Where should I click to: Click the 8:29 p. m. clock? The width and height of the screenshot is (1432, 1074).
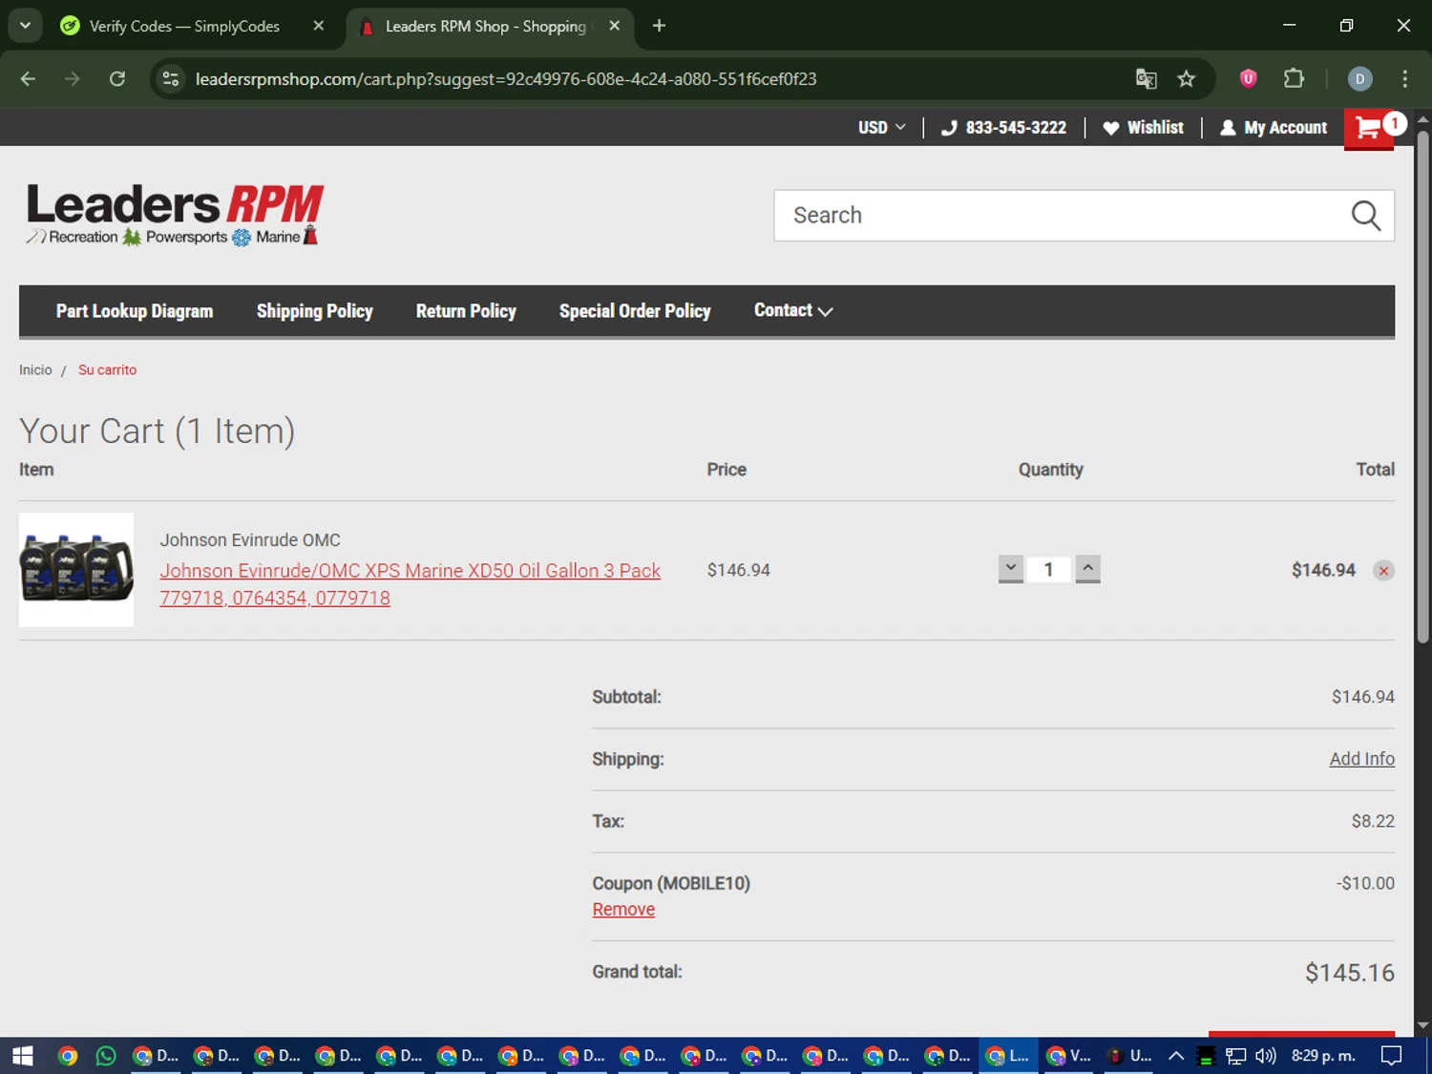(1323, 1055)
